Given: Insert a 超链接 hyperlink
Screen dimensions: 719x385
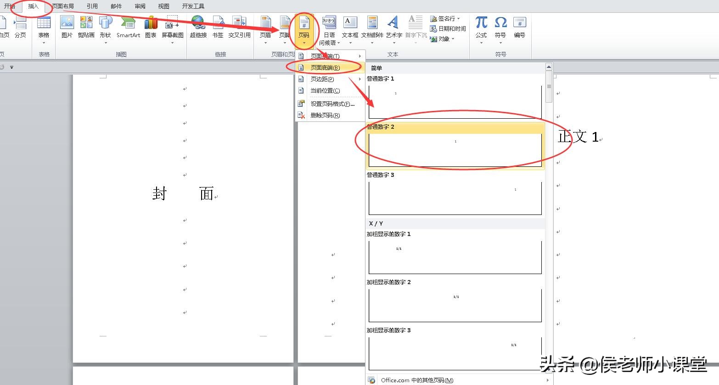Looking at the screenshot, I should pos(198,27).
